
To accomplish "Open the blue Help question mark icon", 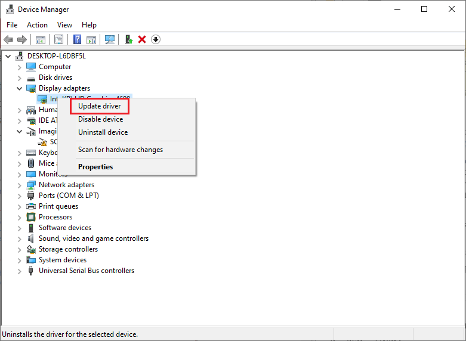I will [x=78, y=39].
